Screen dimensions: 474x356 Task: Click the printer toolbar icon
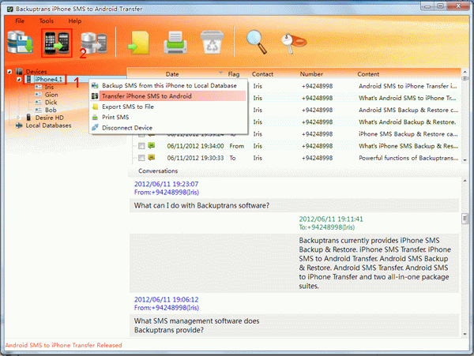tap(175, 43)
